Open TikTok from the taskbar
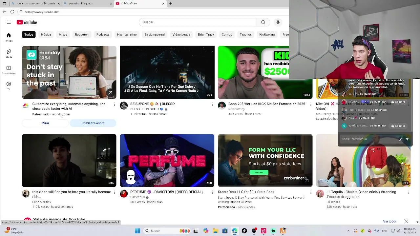The image size is (420, 236). pos(244,231)
